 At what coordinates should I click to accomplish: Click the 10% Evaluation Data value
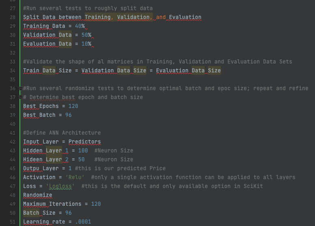pyautogui.click(x=86, y=44)
